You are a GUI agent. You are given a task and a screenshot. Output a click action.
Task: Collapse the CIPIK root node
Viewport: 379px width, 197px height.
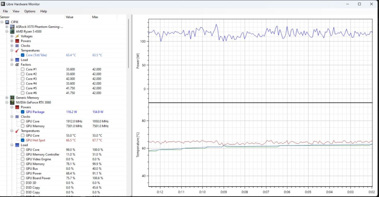[2, 22]
